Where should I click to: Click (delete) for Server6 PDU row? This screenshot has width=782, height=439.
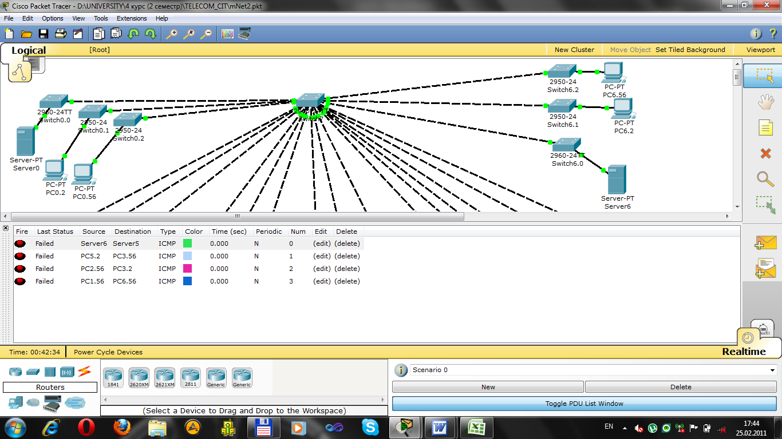pos(347,244)
